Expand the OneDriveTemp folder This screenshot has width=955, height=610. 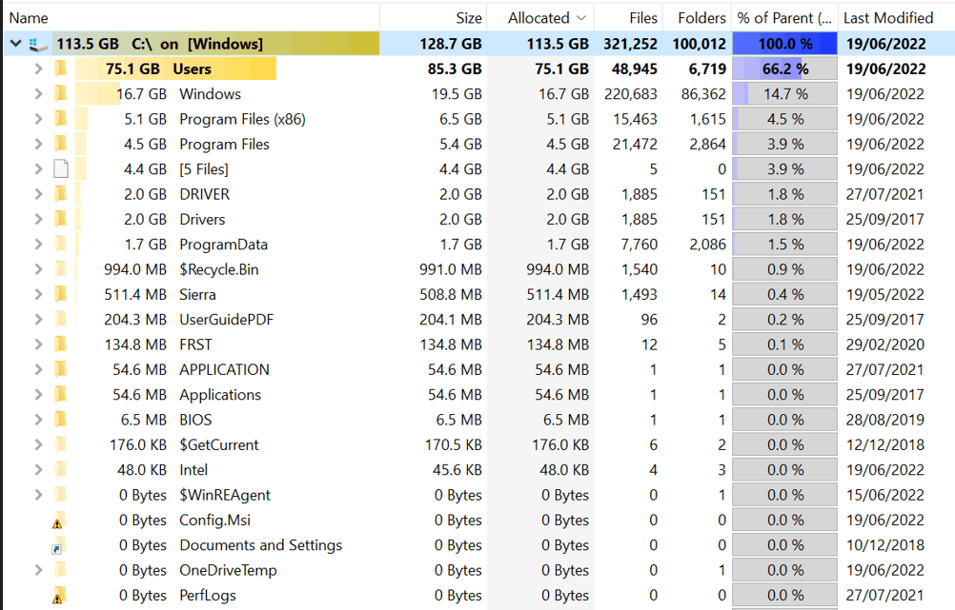coord(38,570)
